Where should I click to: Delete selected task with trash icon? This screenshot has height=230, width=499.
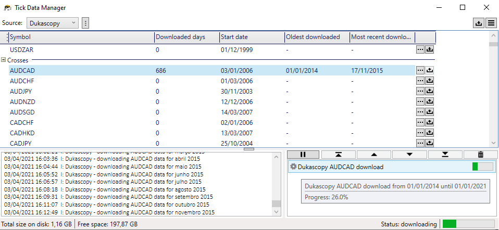click(x=481, y=155)
